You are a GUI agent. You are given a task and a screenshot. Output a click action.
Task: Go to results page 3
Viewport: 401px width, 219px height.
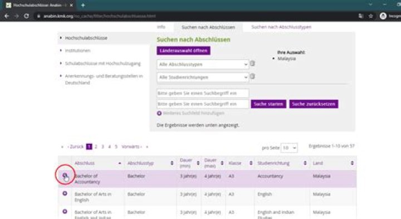[102, 147]
